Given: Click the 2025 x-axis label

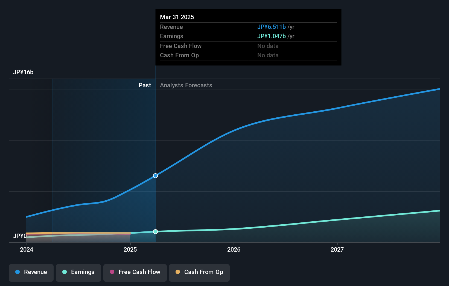Looking at the screenshot, I should pyautogui.click(x=130, y=249).
